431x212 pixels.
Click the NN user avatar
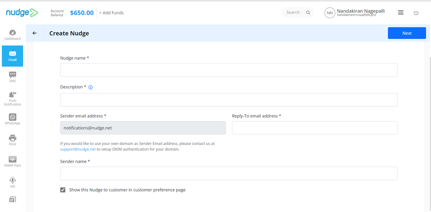(330, 13)
